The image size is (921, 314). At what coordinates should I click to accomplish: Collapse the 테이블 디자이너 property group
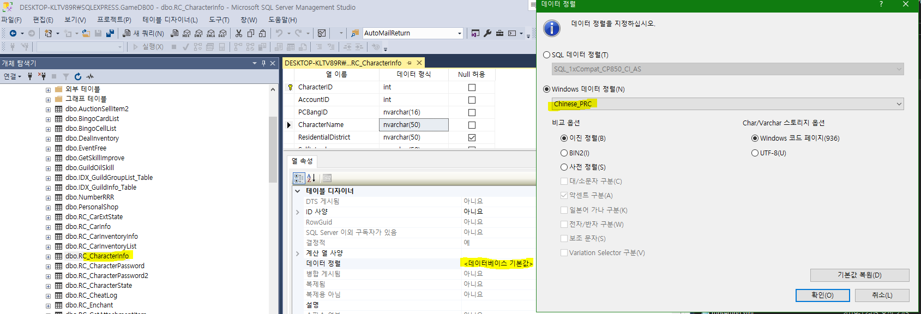pyautogui.click(x=297, y=191)
